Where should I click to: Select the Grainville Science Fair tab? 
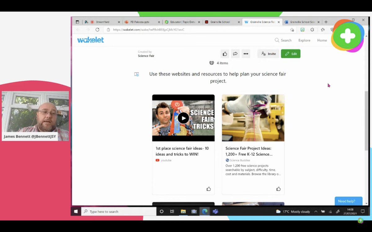pos(262,22)
